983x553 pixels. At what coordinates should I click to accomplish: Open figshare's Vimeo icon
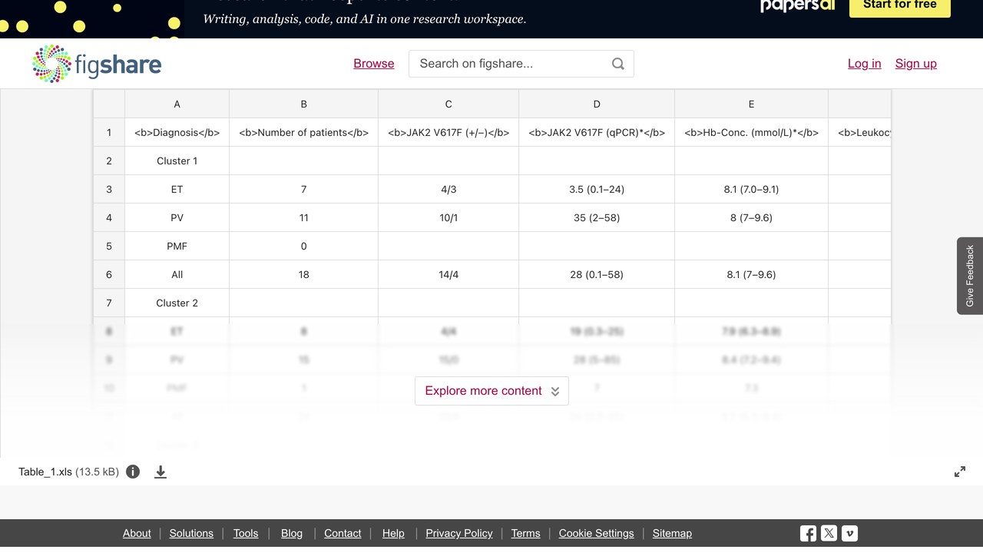coord(849,533)
